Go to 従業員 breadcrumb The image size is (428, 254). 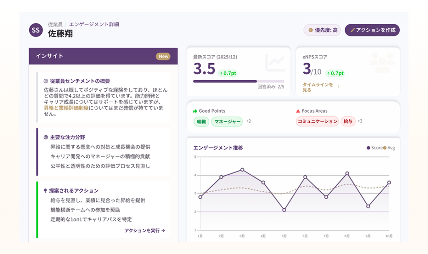point(55,24)
